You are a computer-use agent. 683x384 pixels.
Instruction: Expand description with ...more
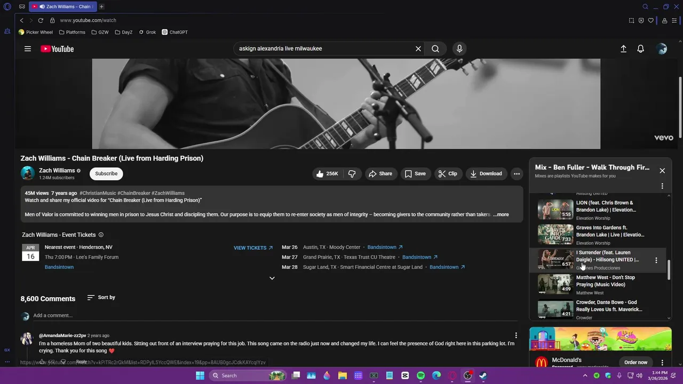[501, 214]
